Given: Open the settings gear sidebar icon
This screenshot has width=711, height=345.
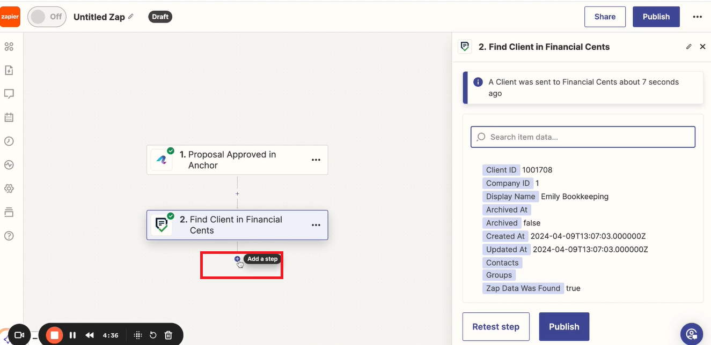Looking at the screenshot, I should click(x=9, y=189).
